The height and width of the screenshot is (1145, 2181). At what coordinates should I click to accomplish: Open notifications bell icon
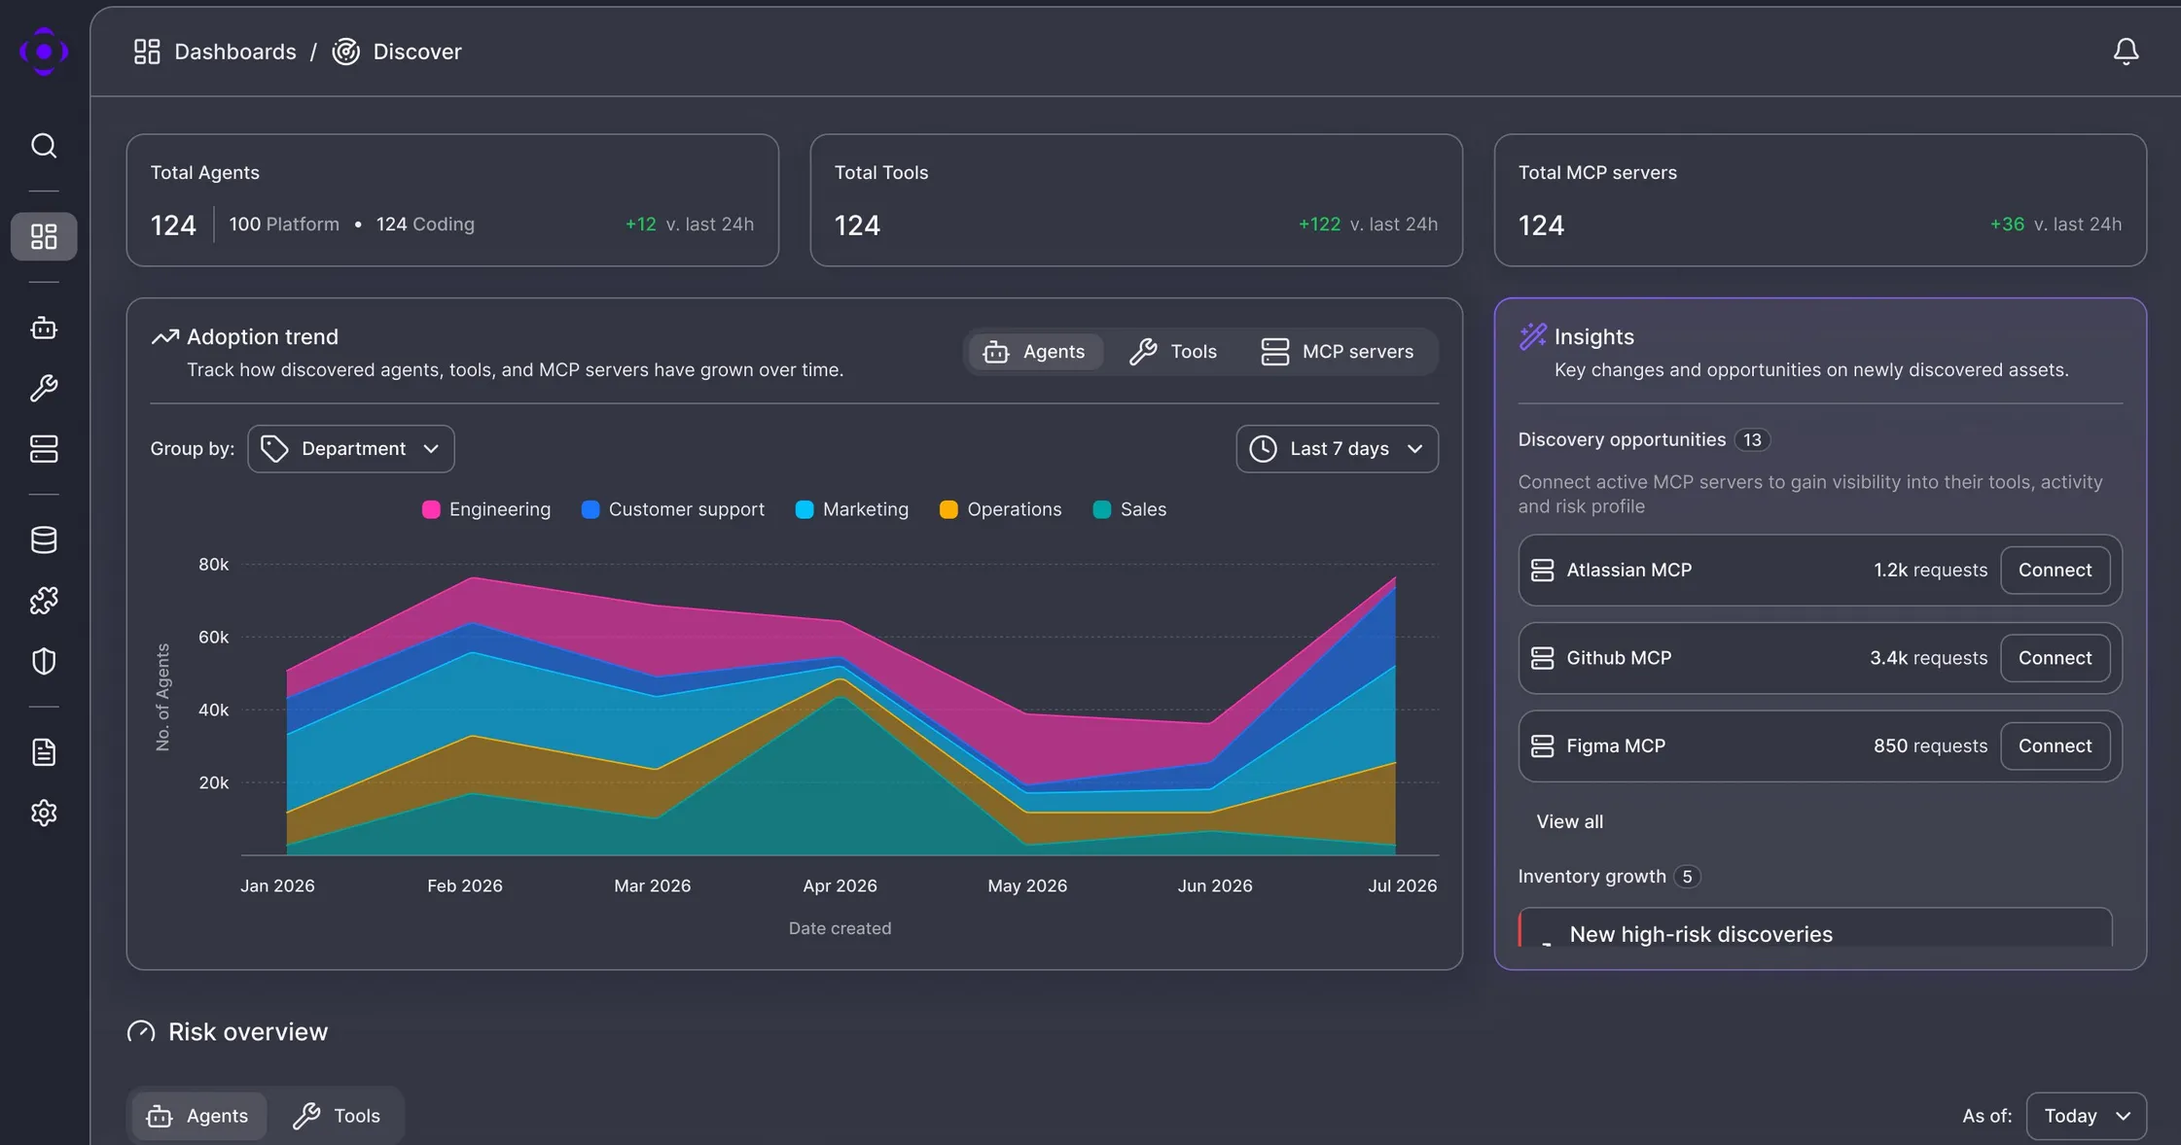tap(2126, 52)
